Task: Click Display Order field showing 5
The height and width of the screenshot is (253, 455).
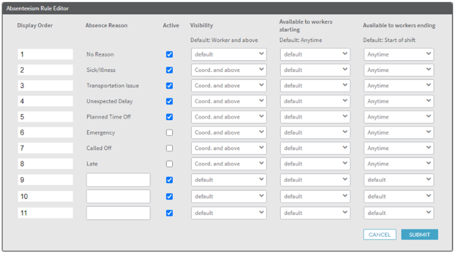Action: [46, 117]
